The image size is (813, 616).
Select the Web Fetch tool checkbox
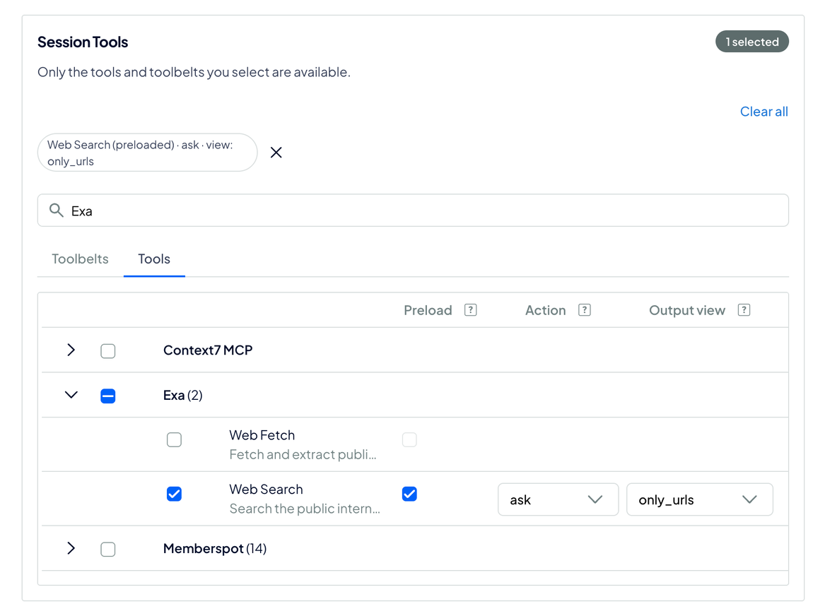[x=174, y=440]
